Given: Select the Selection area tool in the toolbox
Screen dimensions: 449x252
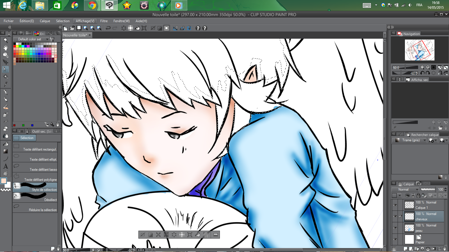Looking at the screenshot, I should [5, 69].
